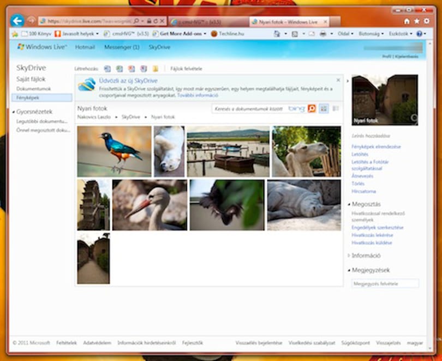Open browser settings gear icon
Image resolution: width=442 pixels, height=361 pixels.
(427, 21)
